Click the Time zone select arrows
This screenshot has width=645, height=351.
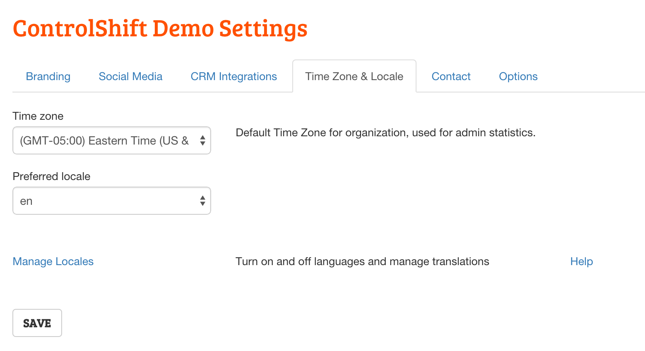tap(202, 140)
